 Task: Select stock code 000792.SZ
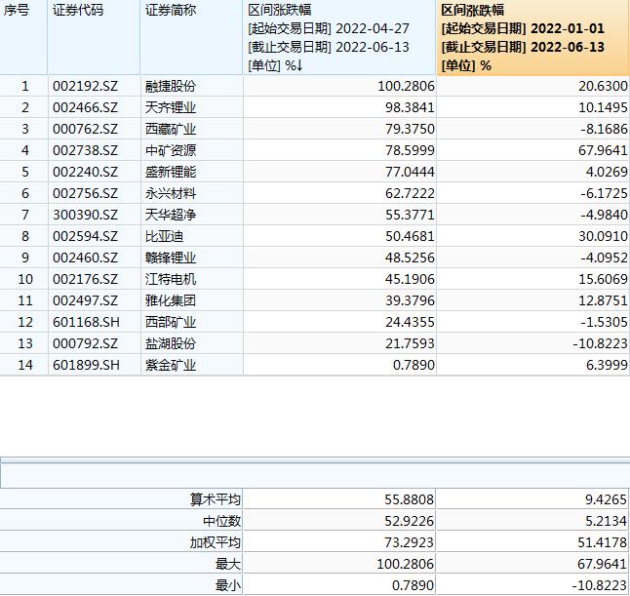(85, 343)
